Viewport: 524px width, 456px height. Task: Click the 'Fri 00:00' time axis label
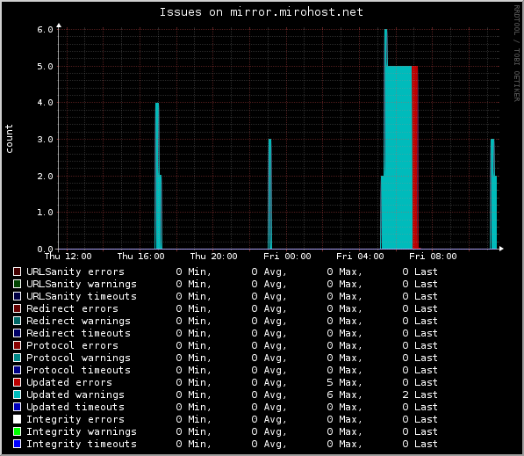click(x=287, y=257)
